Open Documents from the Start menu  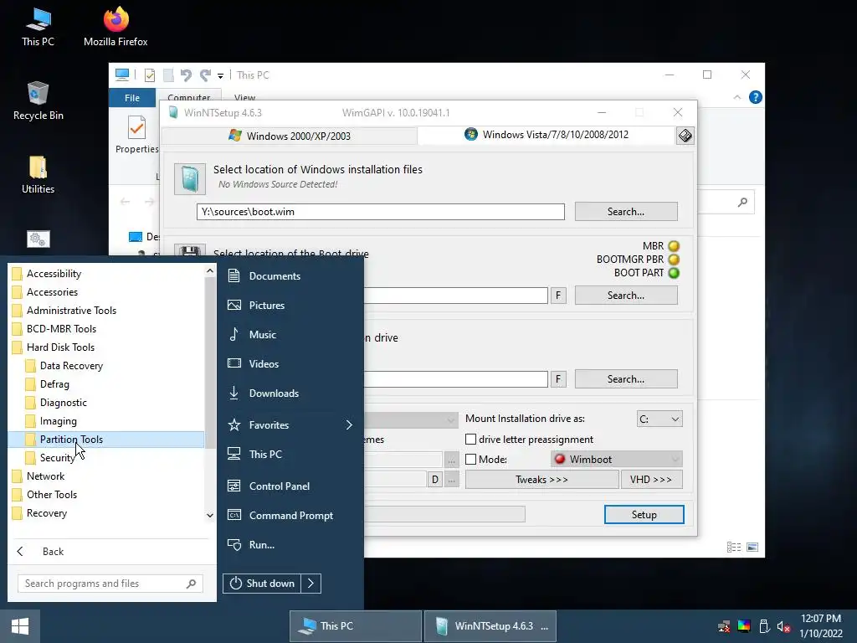pyautogui.click(x=275, y=276)
